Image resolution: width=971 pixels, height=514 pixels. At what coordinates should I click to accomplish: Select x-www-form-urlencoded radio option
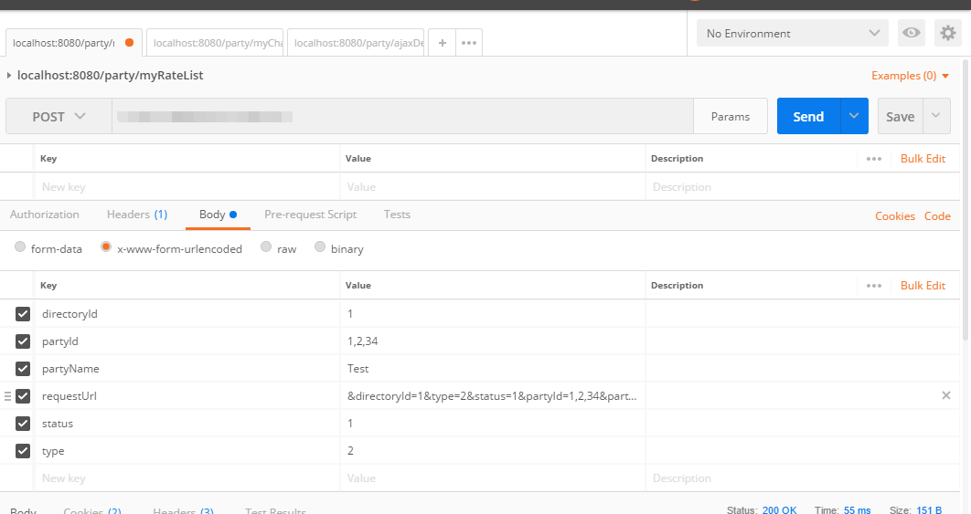[x=106, y=247]
